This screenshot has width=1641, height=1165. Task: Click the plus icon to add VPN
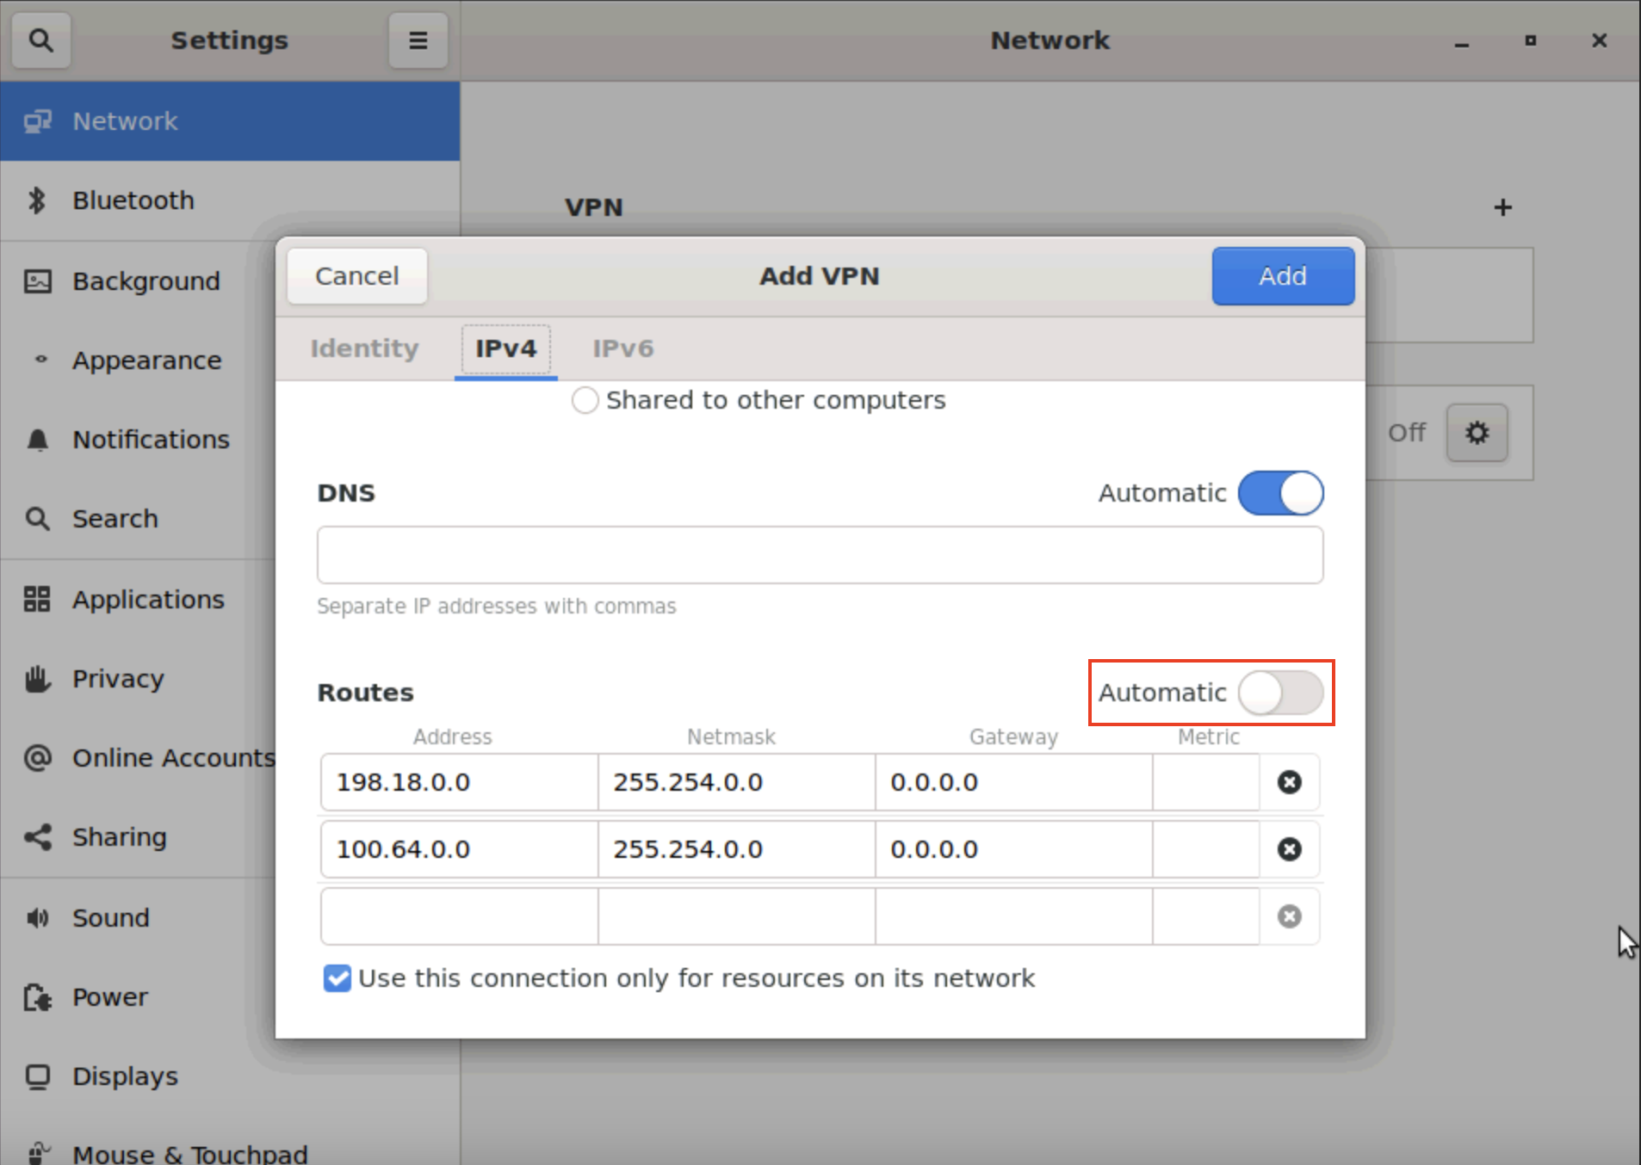[x=1502, y=207]
